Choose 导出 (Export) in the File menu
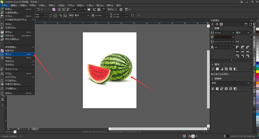This screenshot has height=139, width=259. click(x=17, y=58)
